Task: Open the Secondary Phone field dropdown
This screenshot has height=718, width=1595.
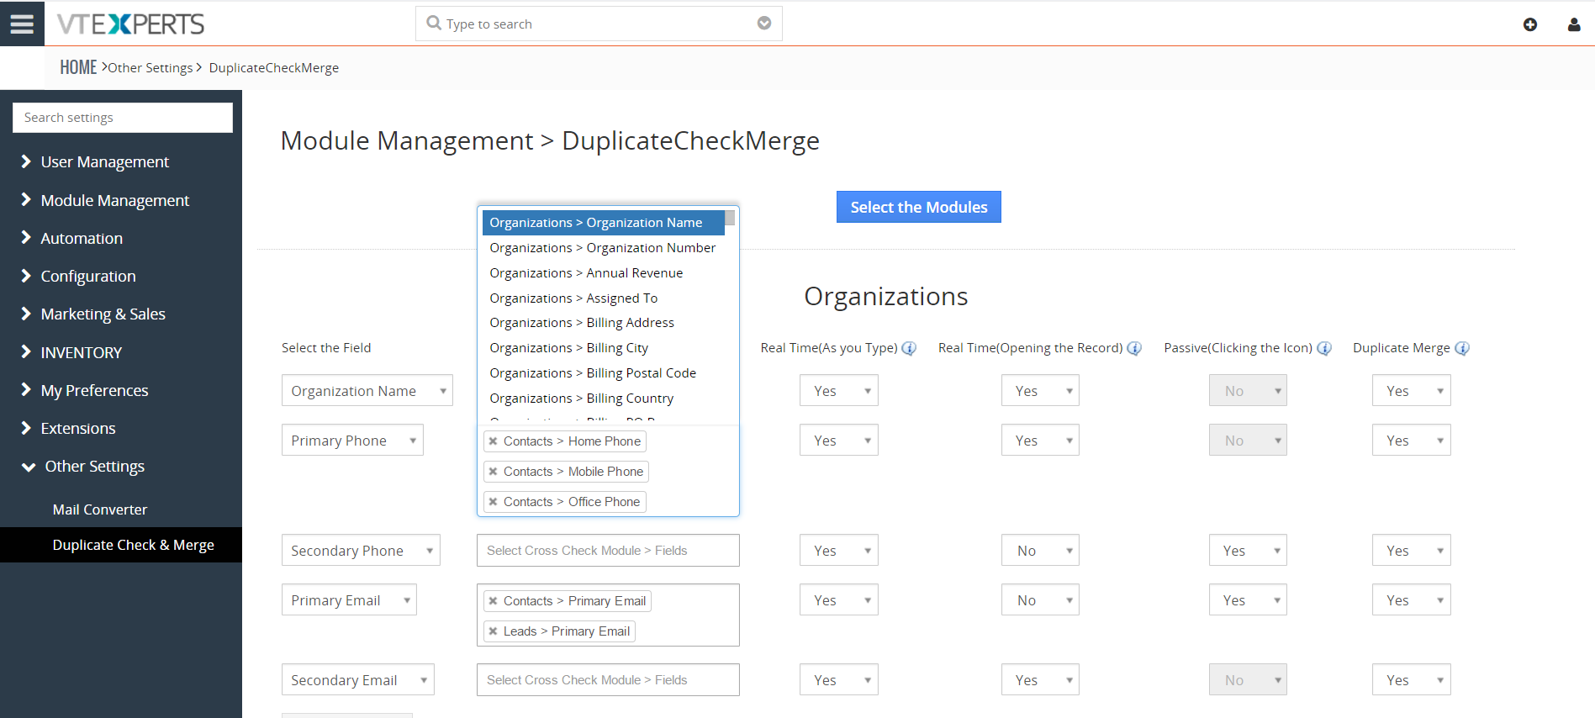Action: point(361,551)
